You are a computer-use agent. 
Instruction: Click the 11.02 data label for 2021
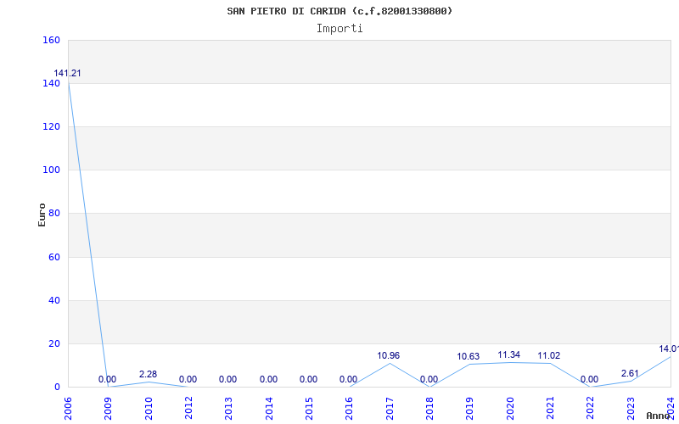pos(549,355)
